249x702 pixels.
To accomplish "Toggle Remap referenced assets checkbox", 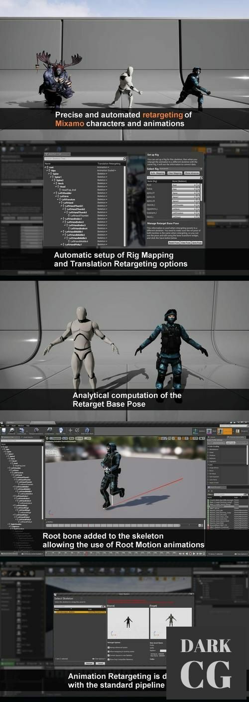I will click(109, 647).
